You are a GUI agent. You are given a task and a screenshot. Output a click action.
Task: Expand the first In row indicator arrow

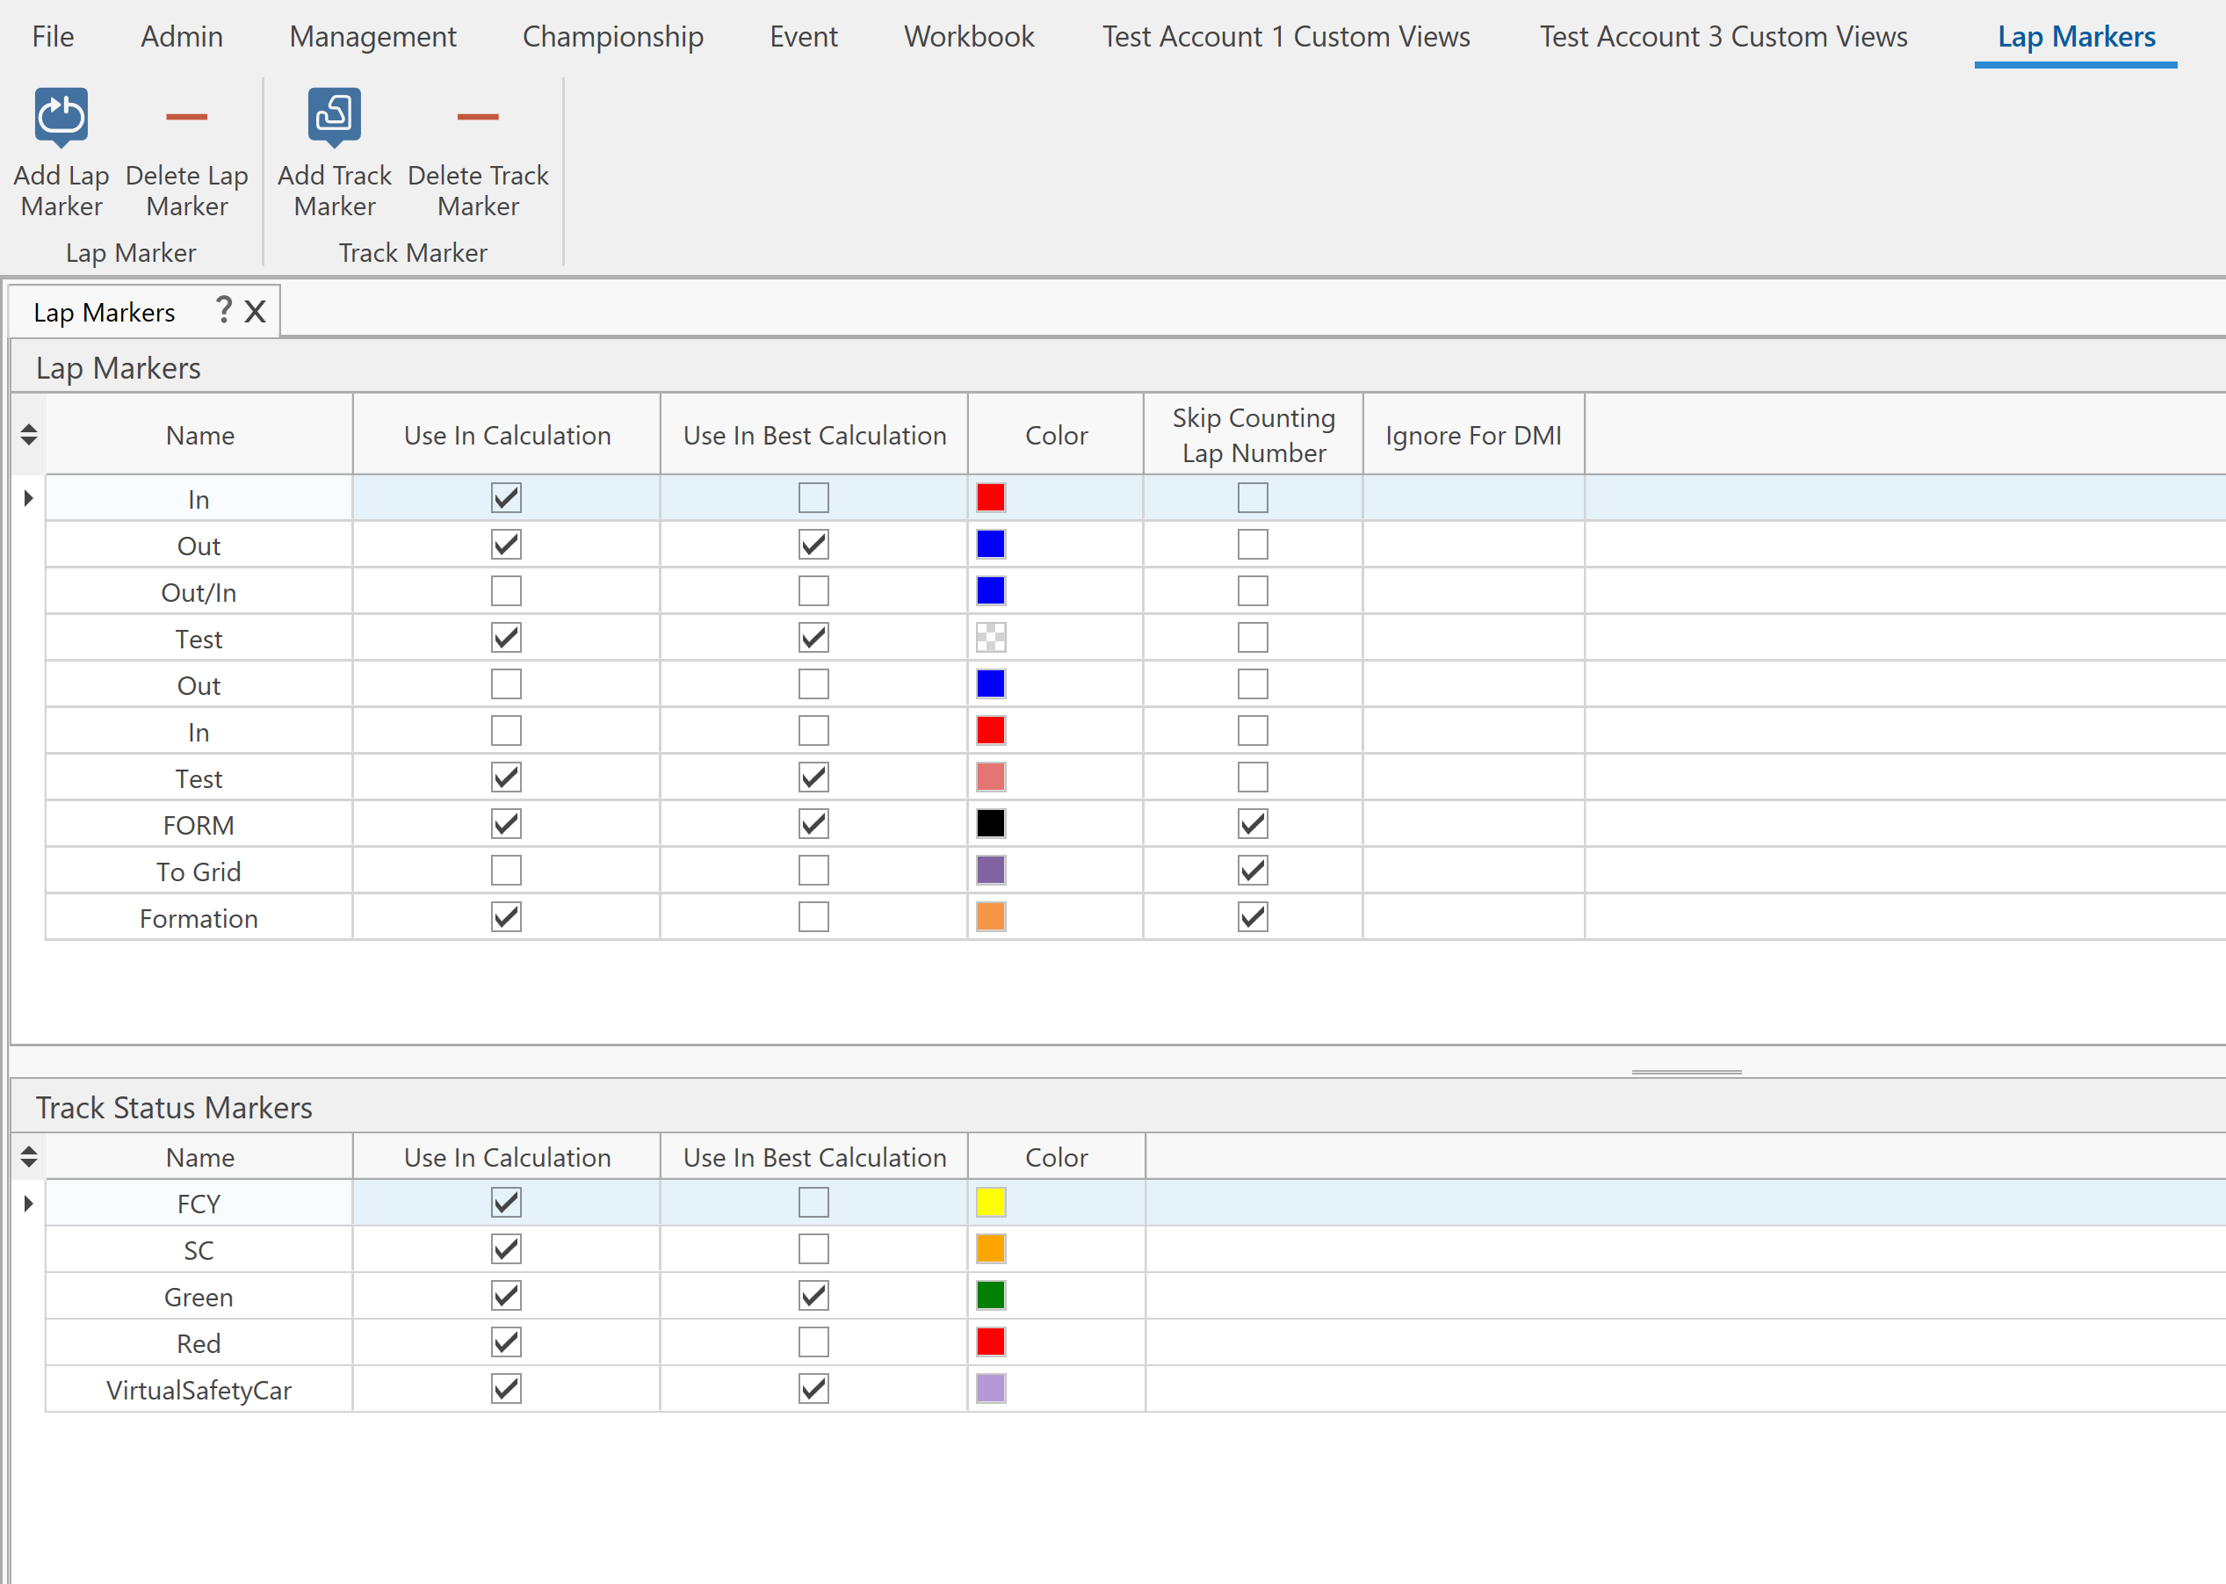(x=28, y=498)
